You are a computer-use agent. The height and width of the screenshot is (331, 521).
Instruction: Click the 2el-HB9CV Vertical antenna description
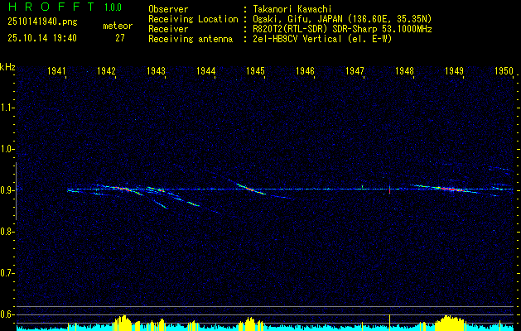coord(322,39)
